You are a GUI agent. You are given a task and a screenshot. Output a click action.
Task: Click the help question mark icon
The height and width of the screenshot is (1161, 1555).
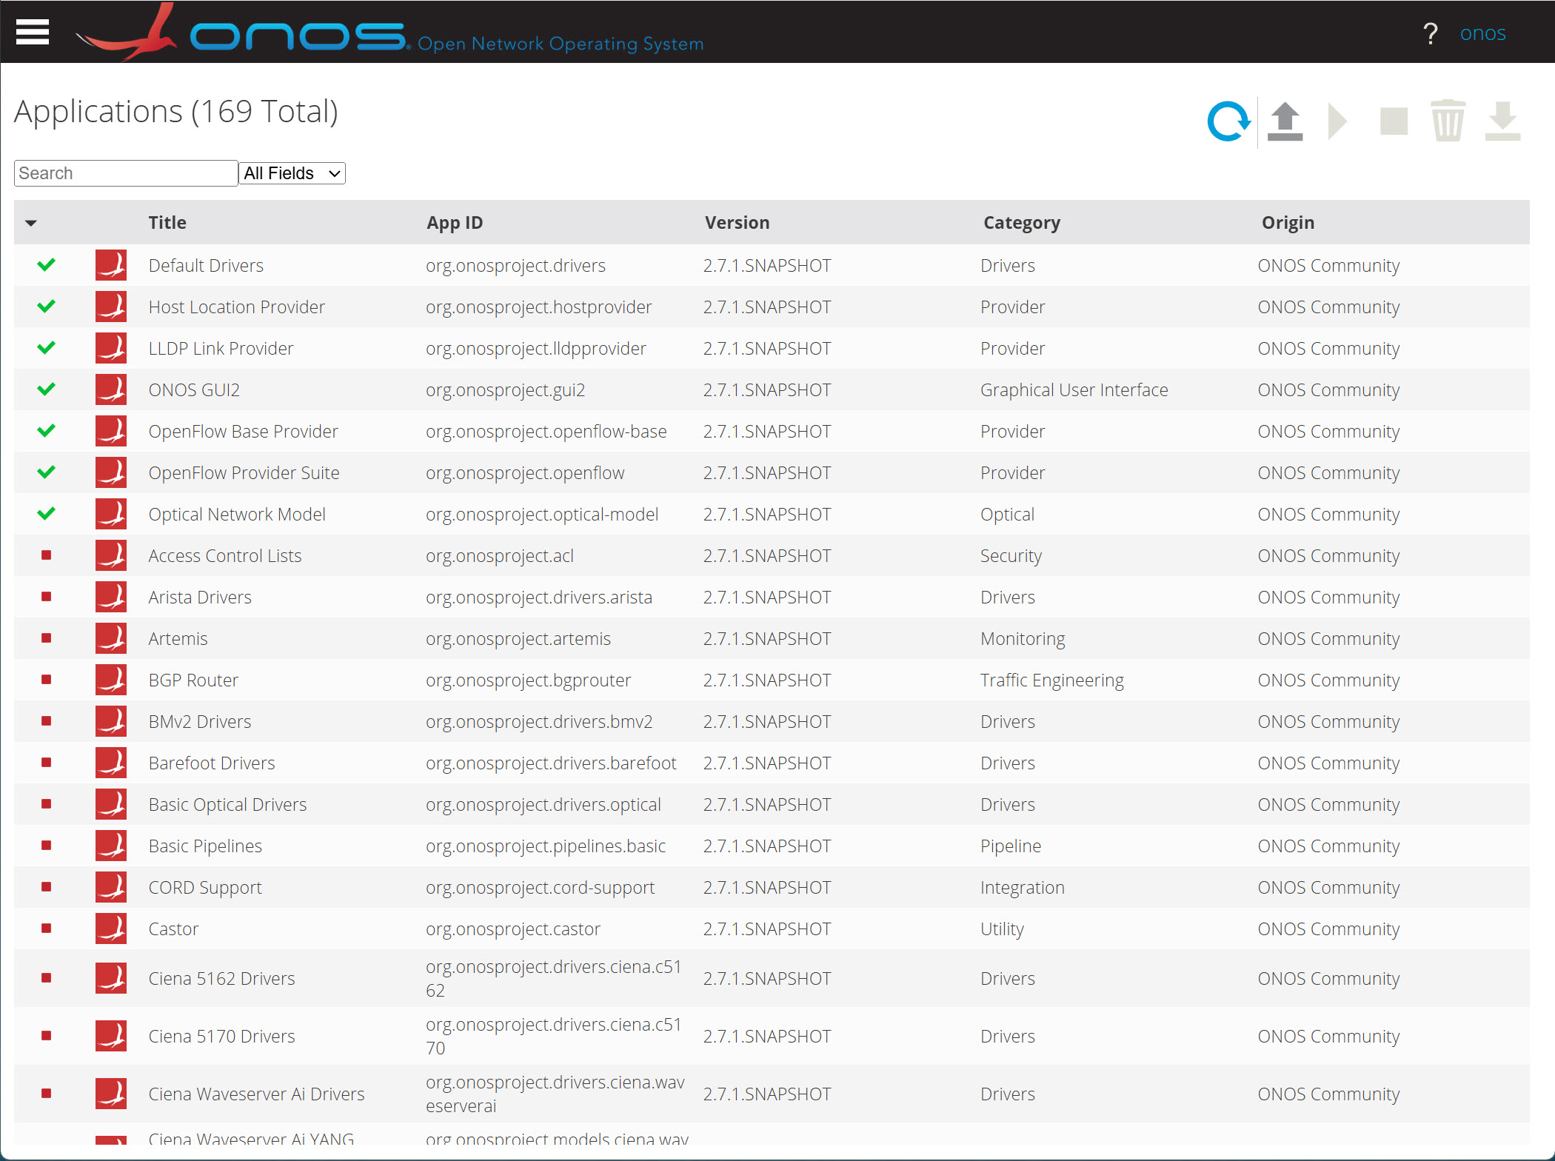tap(1431, 33)
